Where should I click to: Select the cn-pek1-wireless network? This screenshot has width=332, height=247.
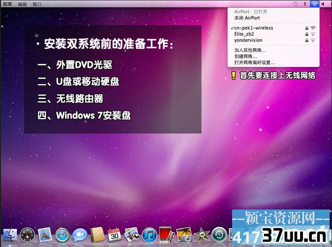tap(273, 28)
